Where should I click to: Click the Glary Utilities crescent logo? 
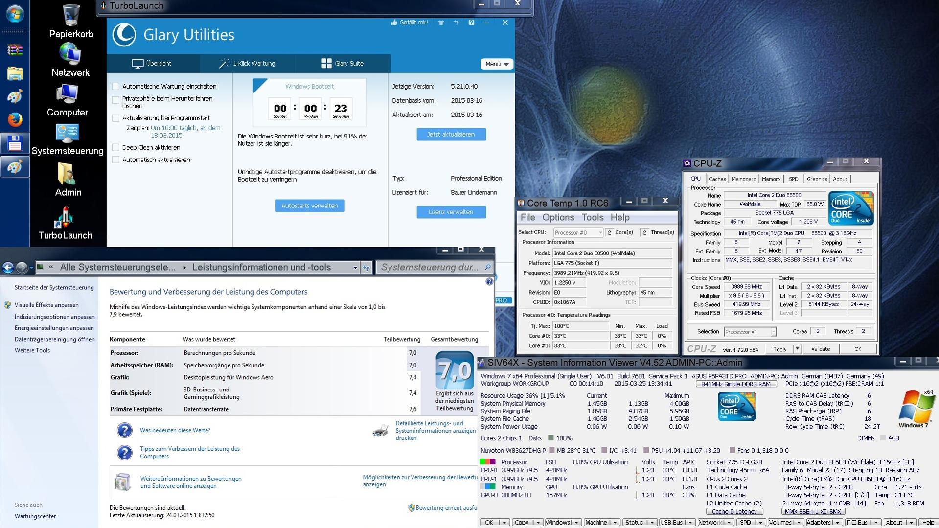pos(124,35)
